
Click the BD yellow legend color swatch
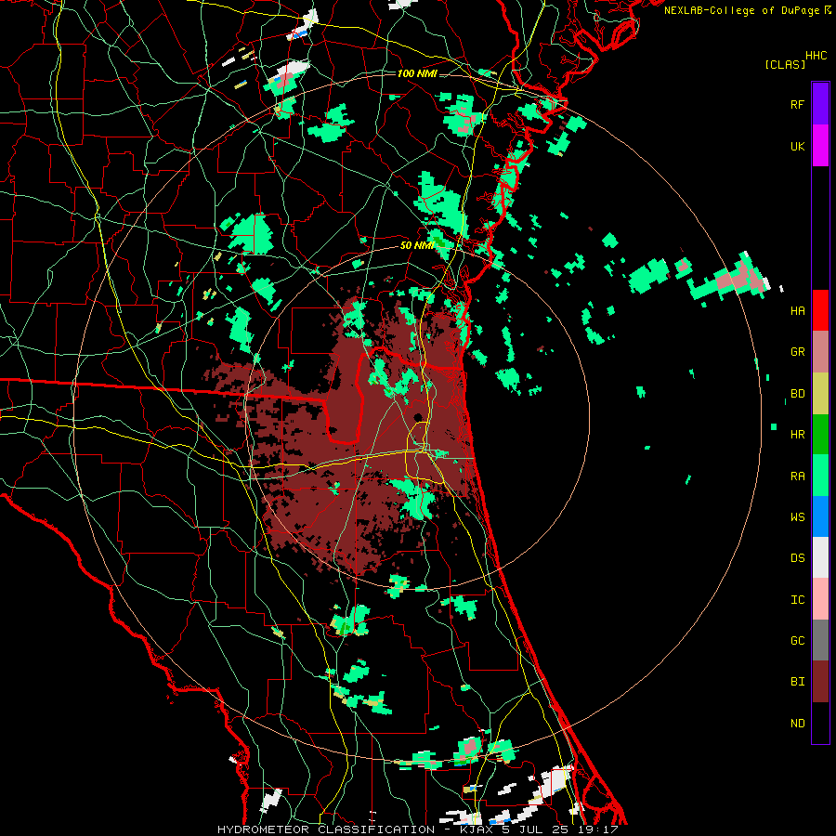coord(820,394)
